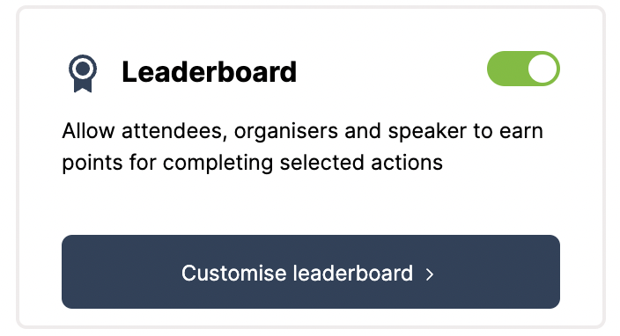Click the word Customise in the dark button
This screenshot has width=620, height=336.
point(233,273)
